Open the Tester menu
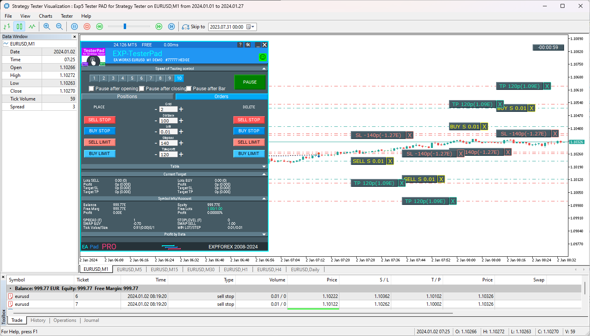This screenshot has width=590, height=336. coord(66,16)
